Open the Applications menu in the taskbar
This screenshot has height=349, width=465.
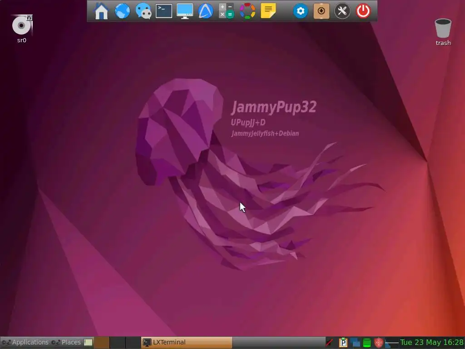(x=25, y=342)
